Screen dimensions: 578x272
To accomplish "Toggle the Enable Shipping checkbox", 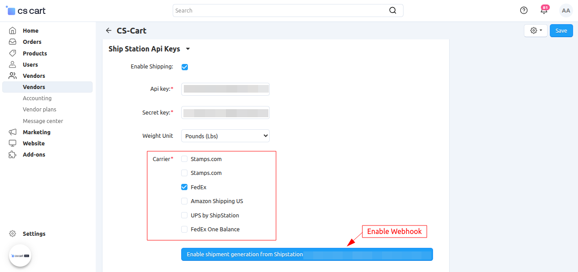I will pyautogui.click(x=185, y=67).
